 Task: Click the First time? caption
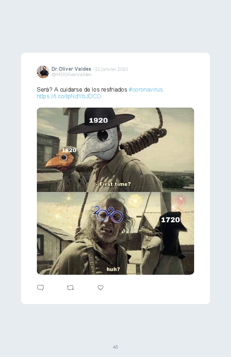(113, 184)
